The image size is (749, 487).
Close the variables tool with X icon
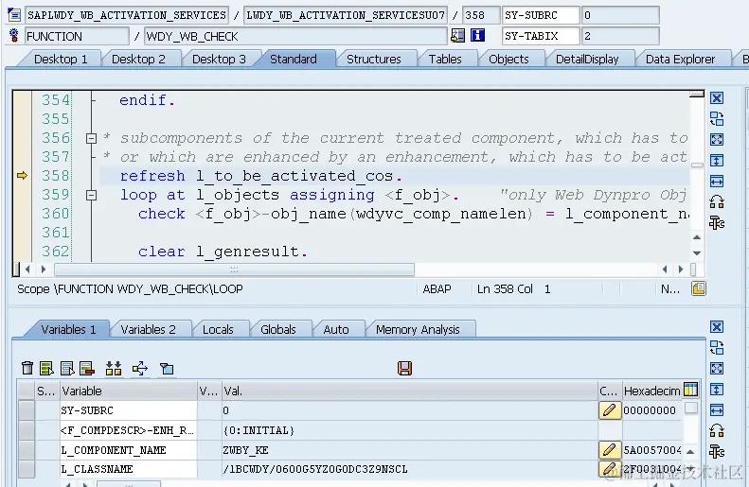point(717,327)
